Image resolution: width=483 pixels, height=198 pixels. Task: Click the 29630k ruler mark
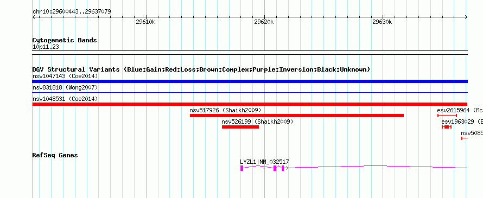pos(382,22)
